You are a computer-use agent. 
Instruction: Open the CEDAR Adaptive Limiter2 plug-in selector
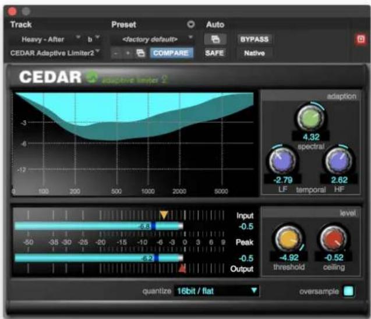click(55, 53)
